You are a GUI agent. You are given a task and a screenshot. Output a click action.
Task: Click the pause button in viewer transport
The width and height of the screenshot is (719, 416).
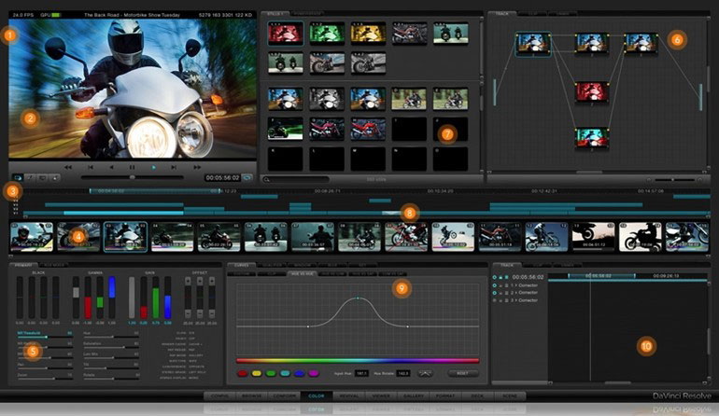tap(133, 167)
